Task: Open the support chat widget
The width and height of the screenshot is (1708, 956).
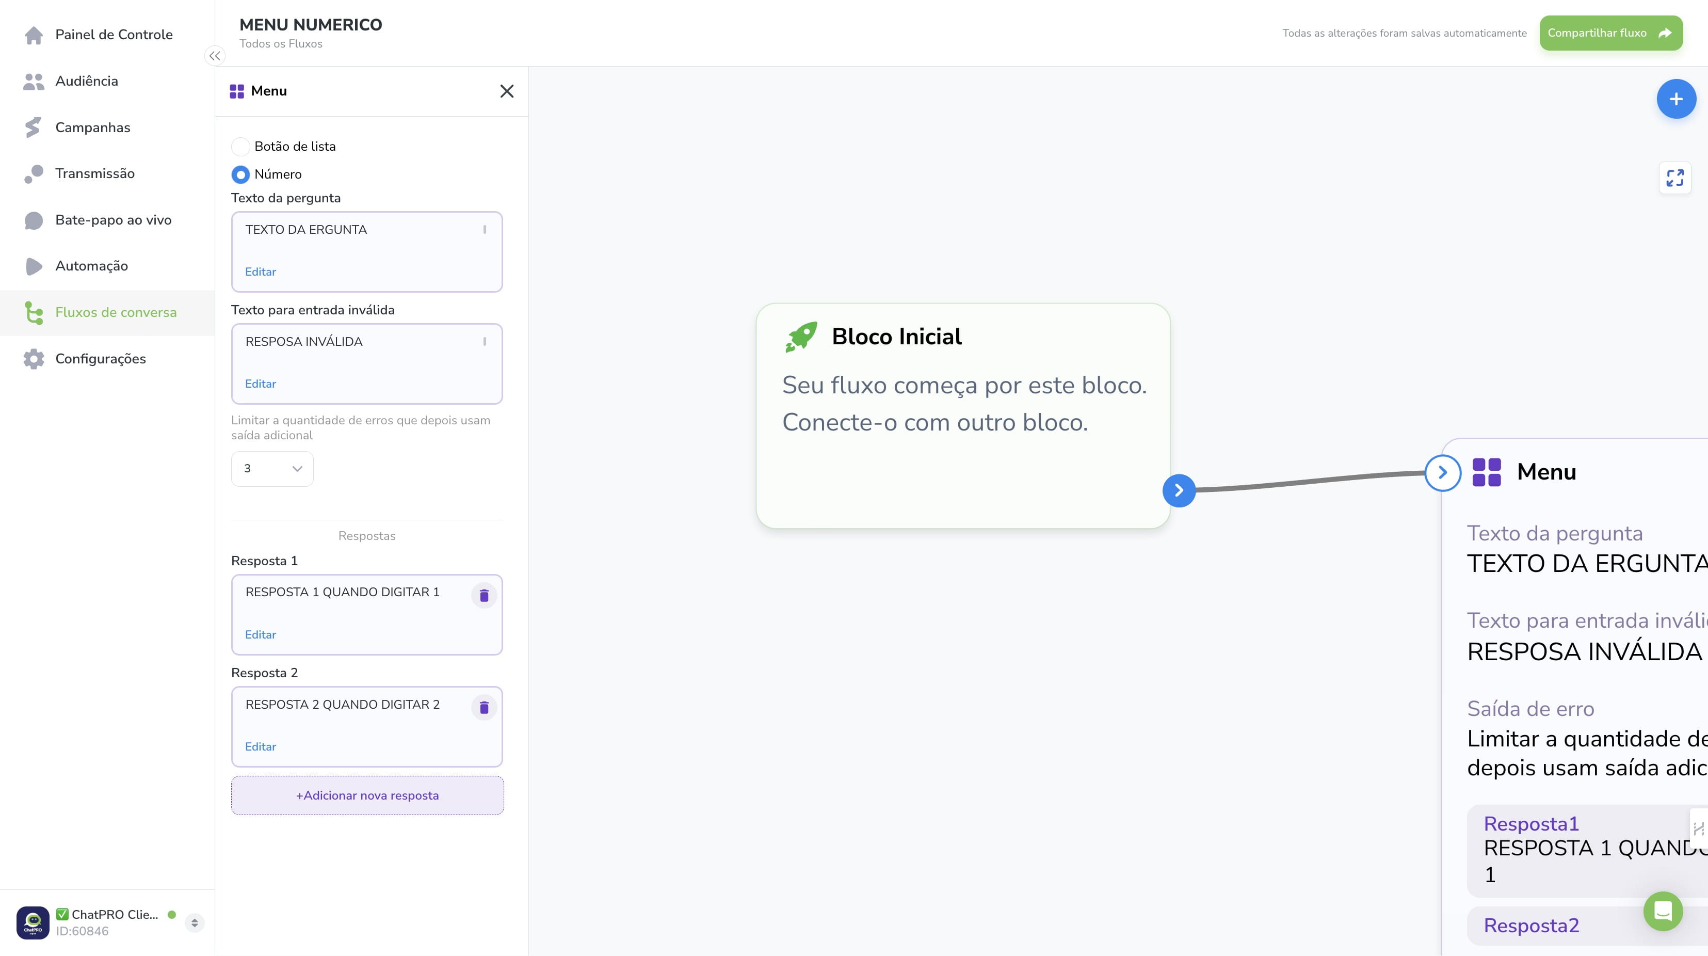Action: click(x=1663, y=911)
